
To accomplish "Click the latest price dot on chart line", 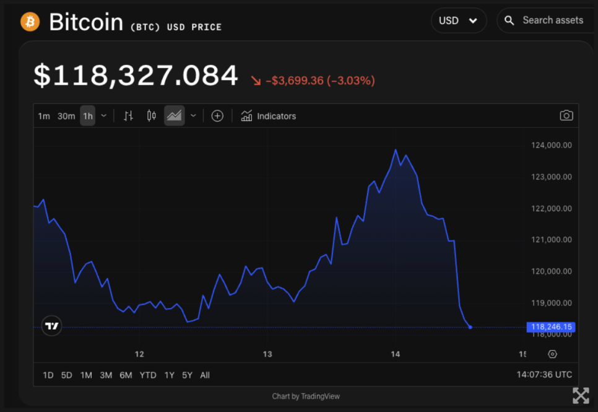I will [470, 327].
